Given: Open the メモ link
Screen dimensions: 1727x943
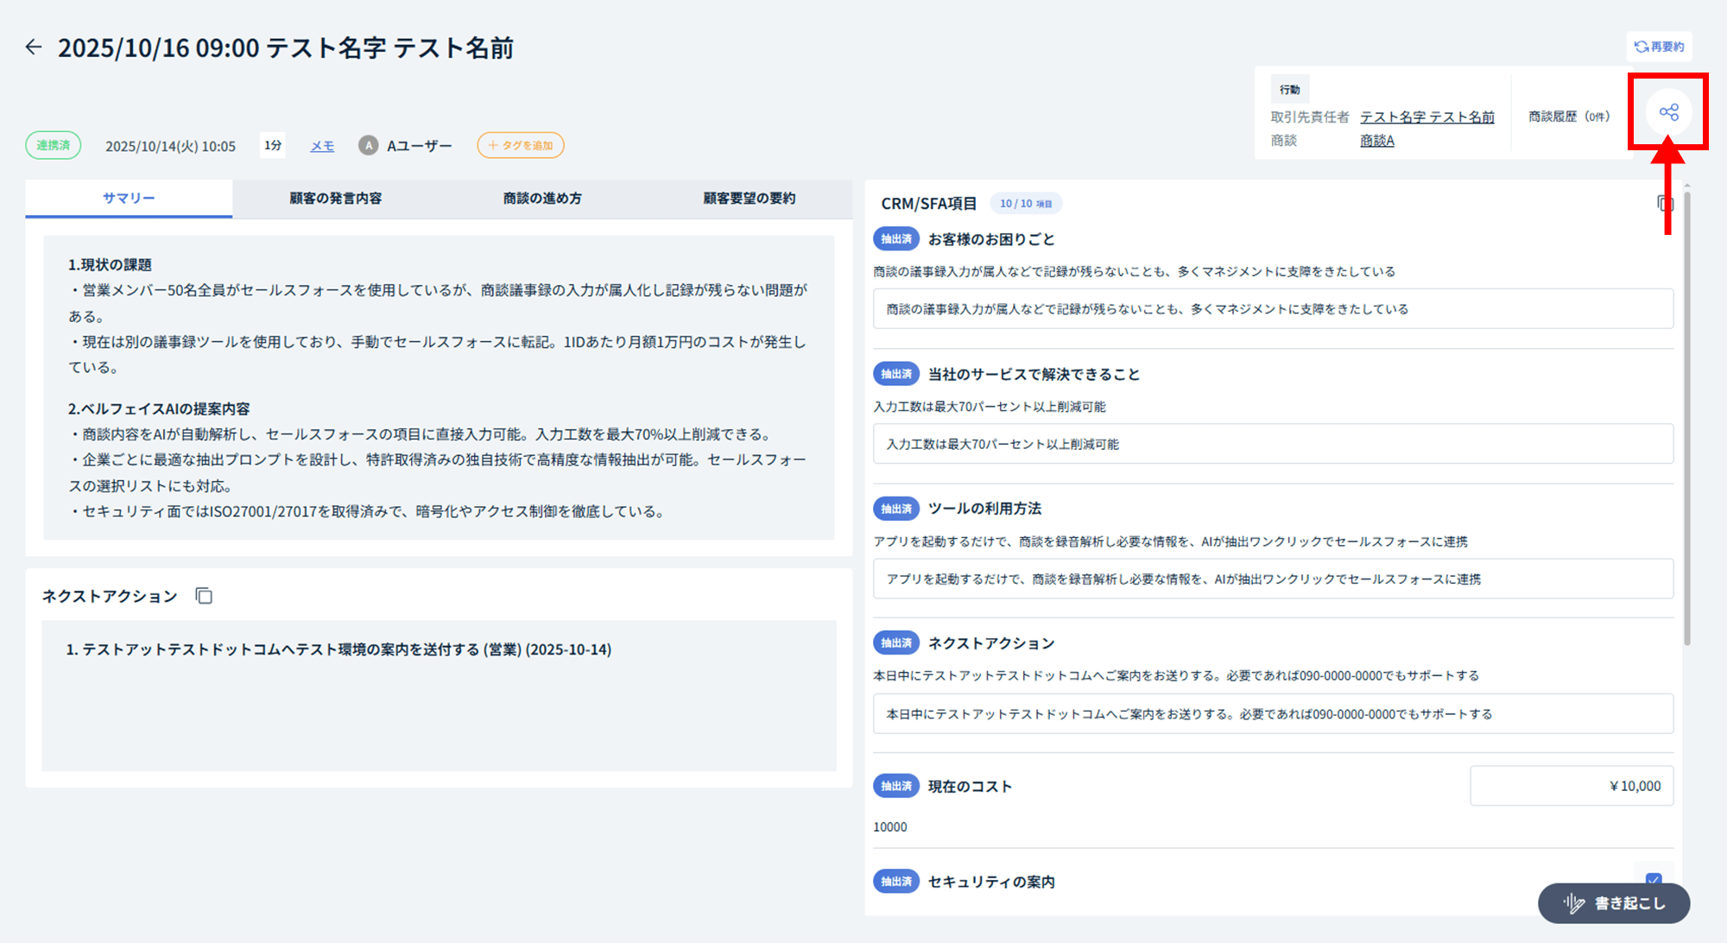Looking at the screenshot, I should pyautogui.click(x=322, y=146).
